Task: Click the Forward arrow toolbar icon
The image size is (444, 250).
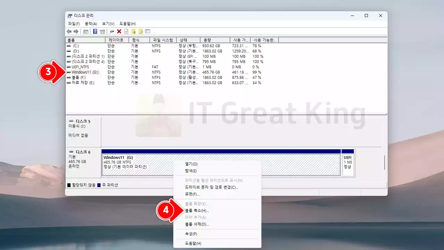Action: [x=76, y=31]
